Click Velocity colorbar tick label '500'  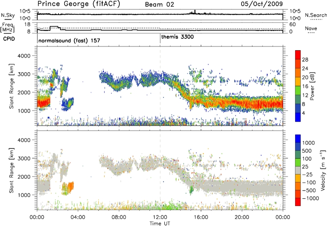pyautogui.click(x=307, y=151)
